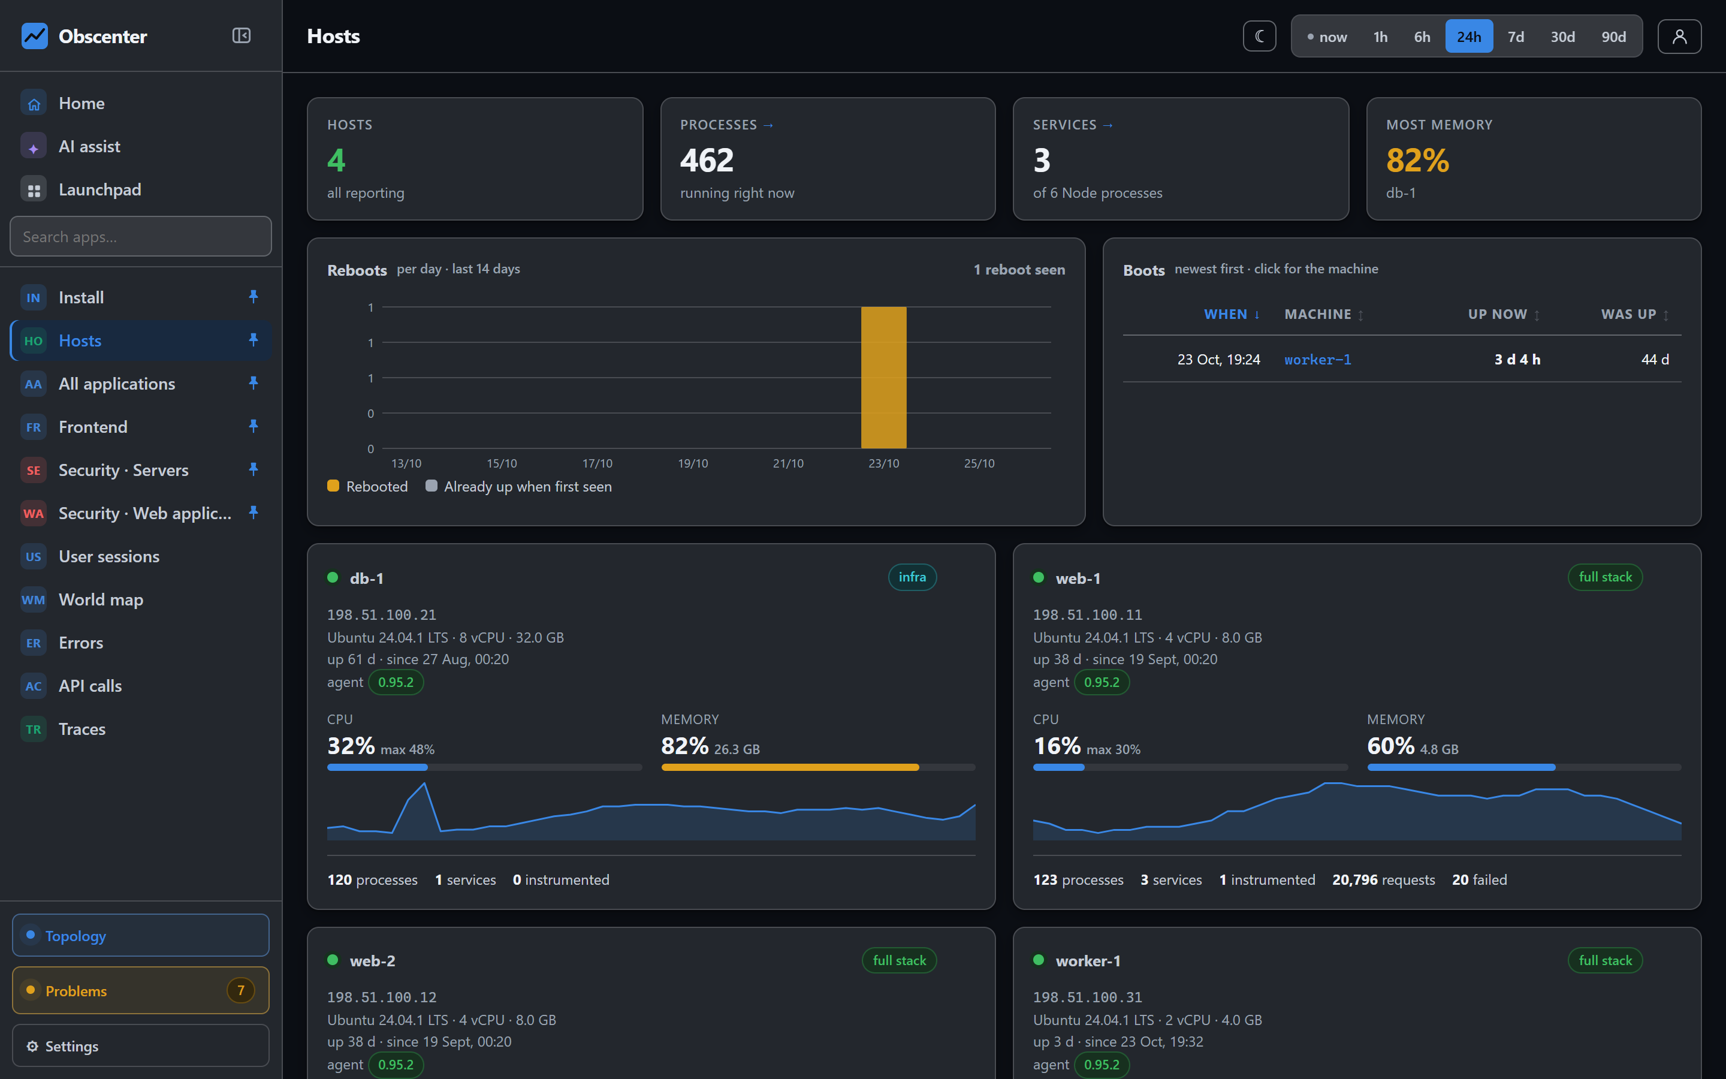Click the Home house icon

(34, 104)
